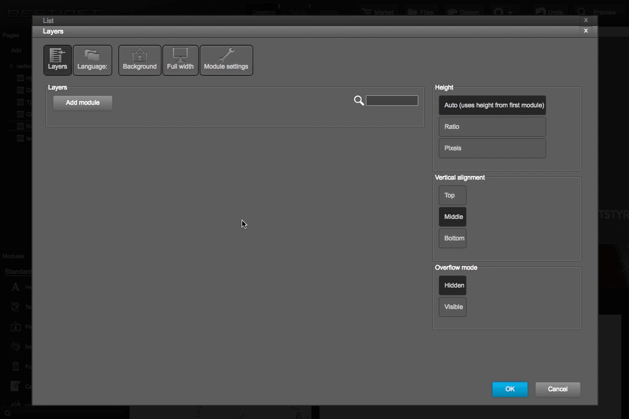Viewport: 629px width, 419px height.
Task: Open the Files manager
Action: [421, 12]
